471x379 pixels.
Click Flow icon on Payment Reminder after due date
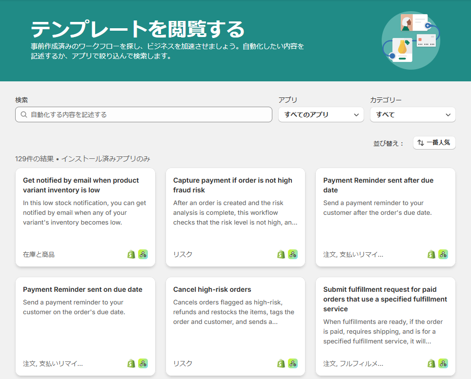pyautogui.click(x=443, y=254)
